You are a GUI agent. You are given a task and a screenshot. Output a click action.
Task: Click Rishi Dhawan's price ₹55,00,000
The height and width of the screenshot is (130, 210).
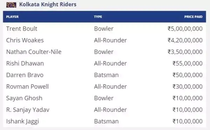[188, 63]
